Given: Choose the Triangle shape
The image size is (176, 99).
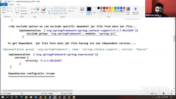Looking at the screenshot, I should coord(65,8).
